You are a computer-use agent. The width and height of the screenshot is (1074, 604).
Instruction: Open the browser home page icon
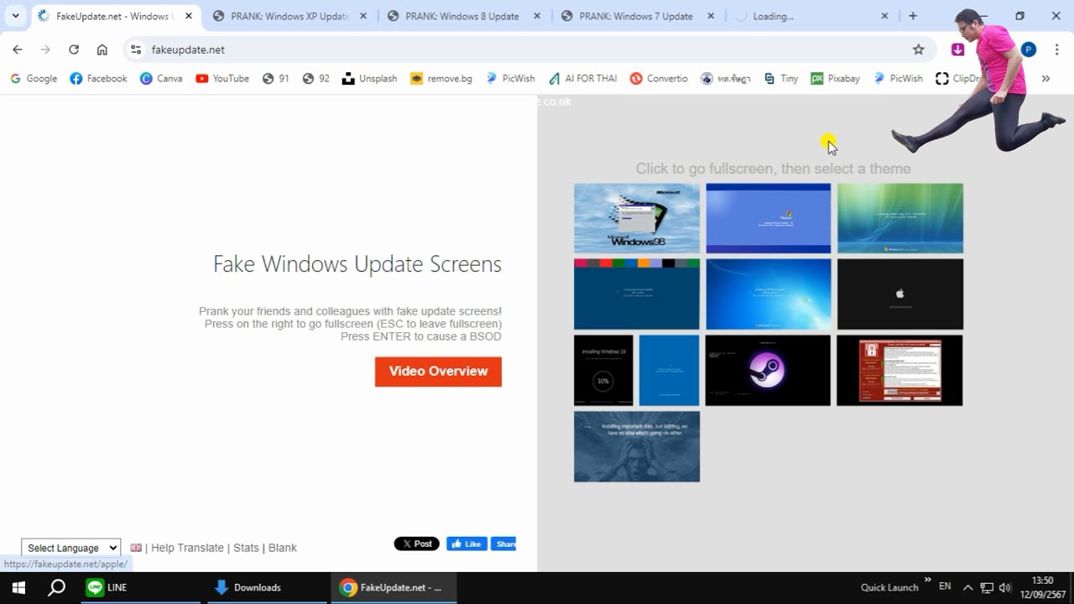102,49
